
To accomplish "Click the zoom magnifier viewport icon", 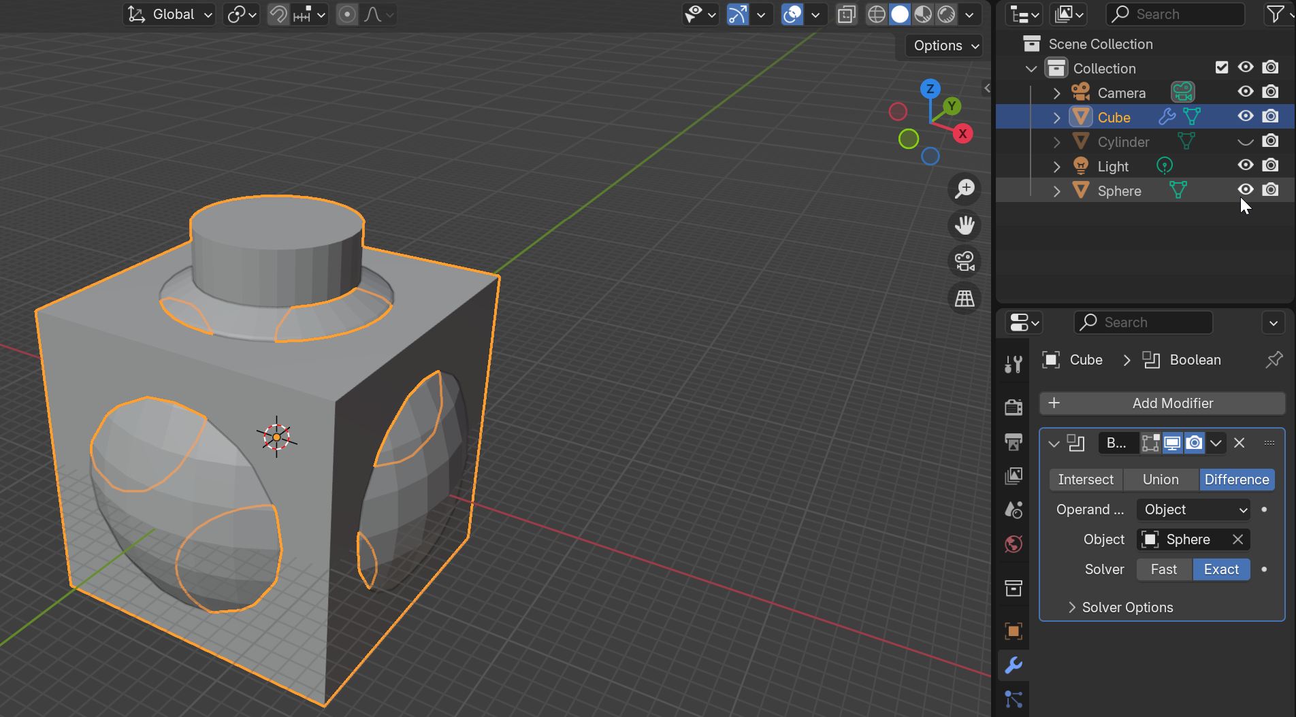I will [x=965, y=189].
